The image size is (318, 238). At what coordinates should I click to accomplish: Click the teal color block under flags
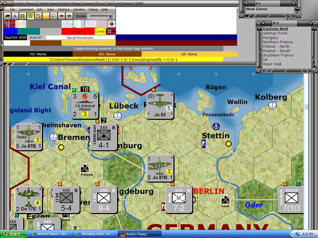coord(29,31)
